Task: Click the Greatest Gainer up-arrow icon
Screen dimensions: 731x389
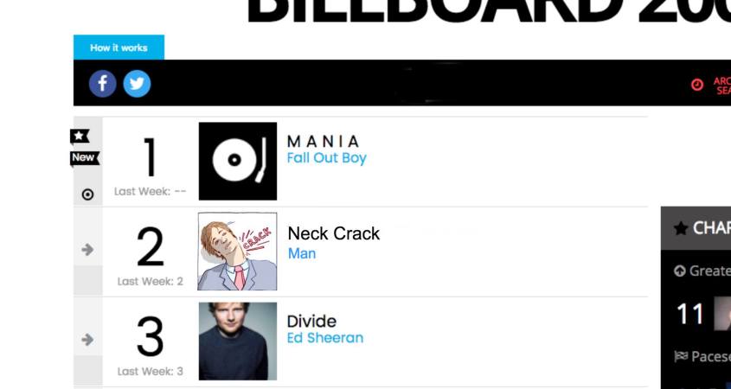Action: point(680,271)
